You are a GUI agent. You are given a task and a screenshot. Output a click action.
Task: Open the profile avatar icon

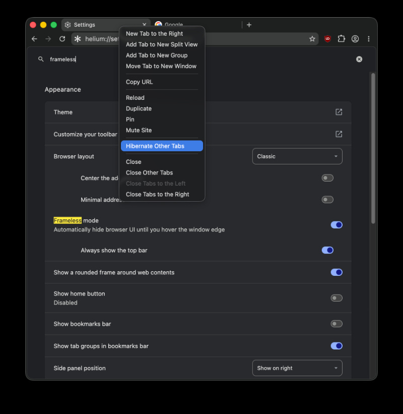[355, 39]
